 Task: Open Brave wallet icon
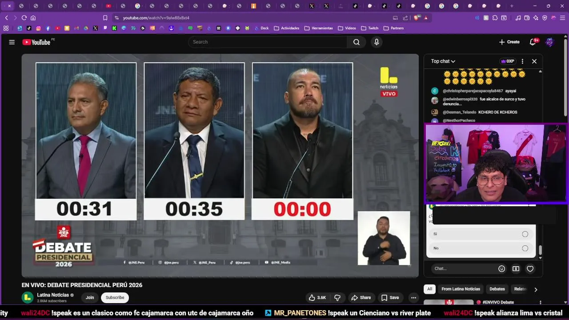click(x=527, y=18)
